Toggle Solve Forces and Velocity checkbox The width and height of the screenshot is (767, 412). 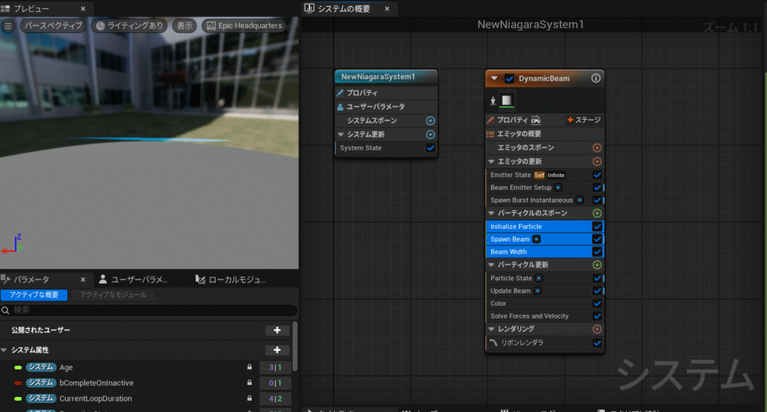click(x=597, y=316)
